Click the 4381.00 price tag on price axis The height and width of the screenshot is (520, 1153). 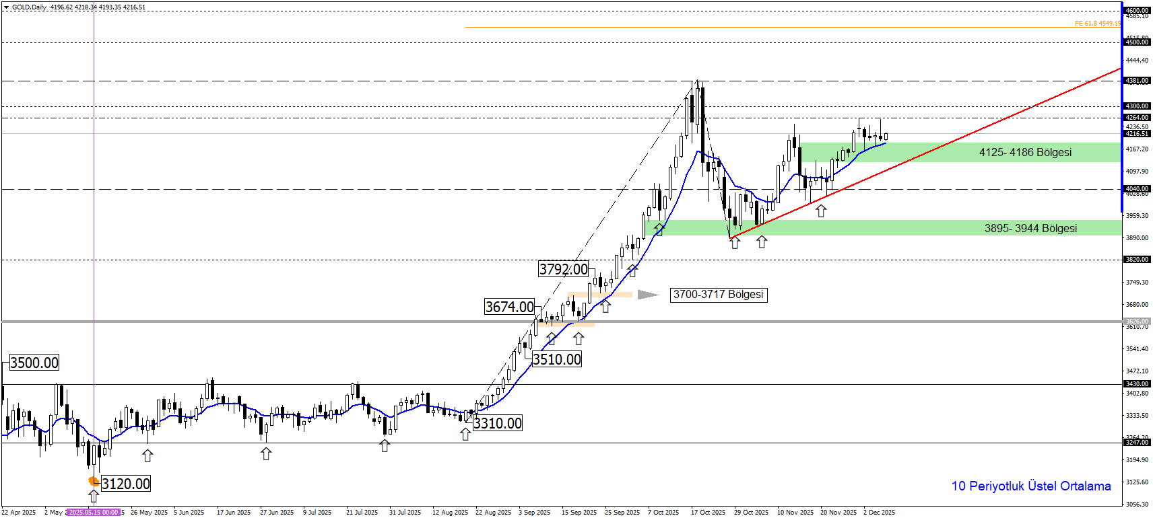(x=1137, y=81)
